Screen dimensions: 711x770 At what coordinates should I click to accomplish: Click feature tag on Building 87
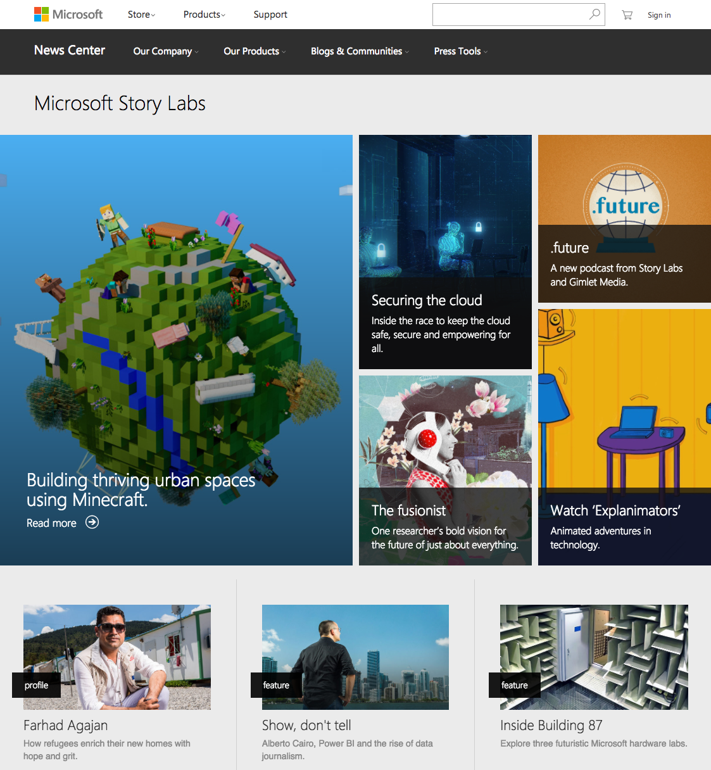click(514, 685)
